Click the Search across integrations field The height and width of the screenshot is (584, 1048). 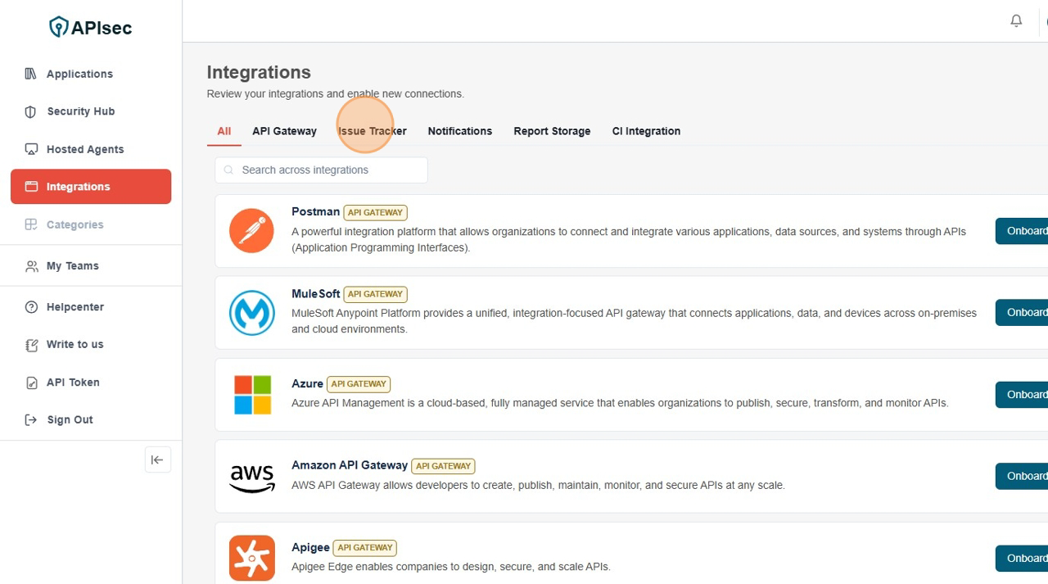[x=327, y=170]
